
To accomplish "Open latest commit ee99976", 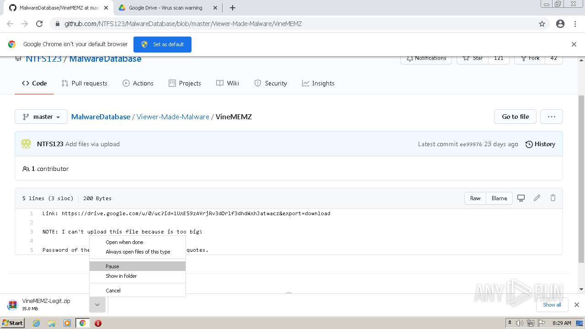I will 471,144.
